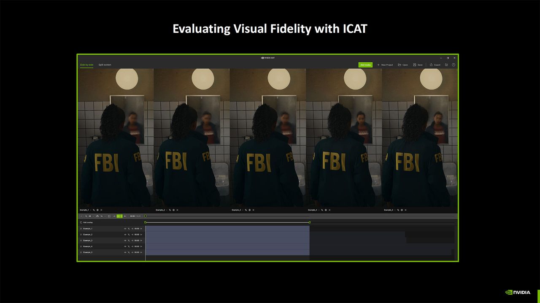Step back one frame in playback controls
This screenshot has width=540, height=303.
tap(114, 216)
